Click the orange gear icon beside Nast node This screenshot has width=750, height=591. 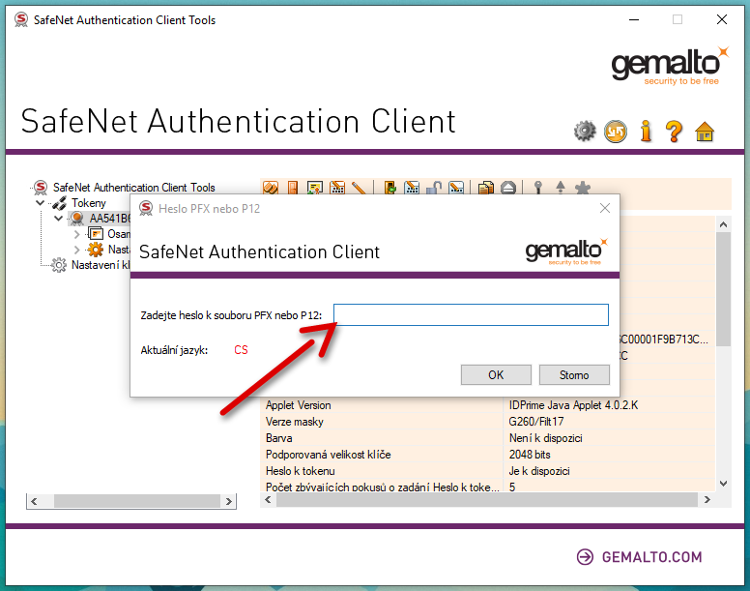pos(96,250)
